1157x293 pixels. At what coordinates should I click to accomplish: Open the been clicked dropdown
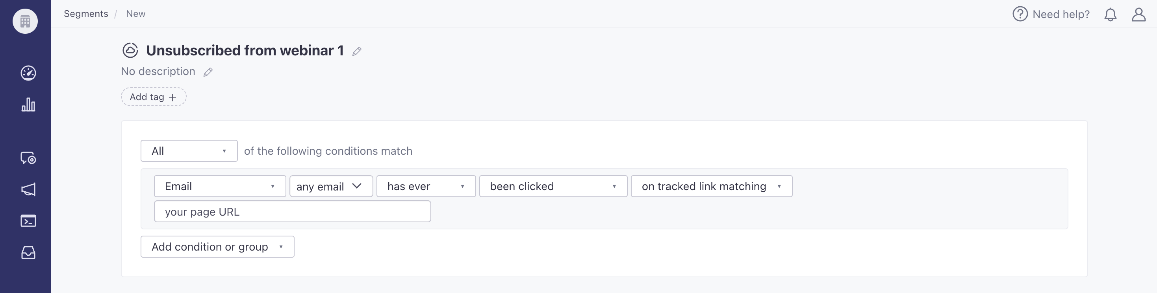click(553, 187)
